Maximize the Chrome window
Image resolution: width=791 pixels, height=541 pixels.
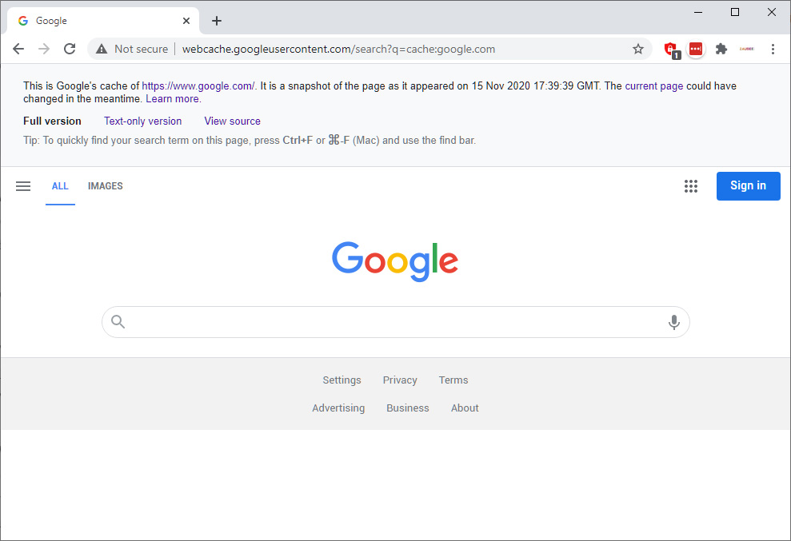[735, 12]
